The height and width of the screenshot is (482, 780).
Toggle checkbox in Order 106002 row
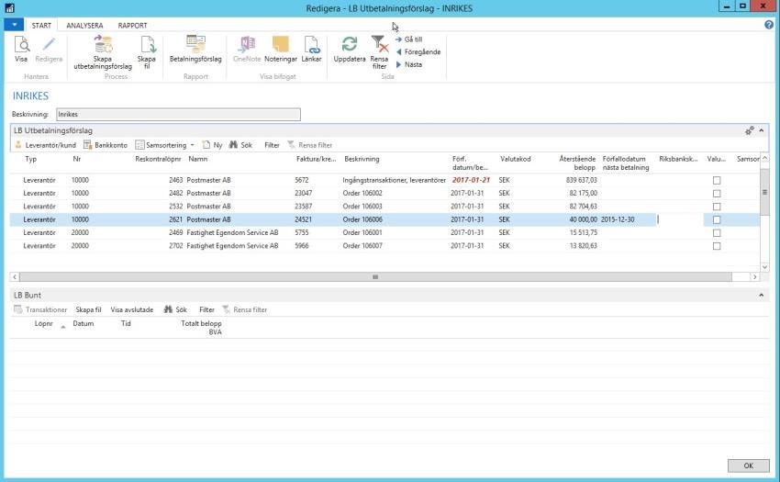coord(717,193)
